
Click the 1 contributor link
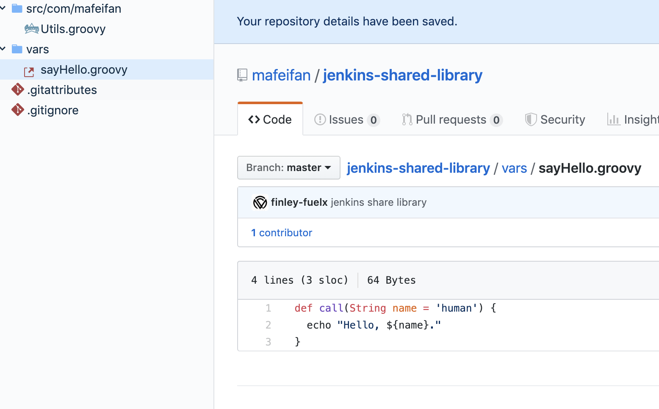coord(281,233)
